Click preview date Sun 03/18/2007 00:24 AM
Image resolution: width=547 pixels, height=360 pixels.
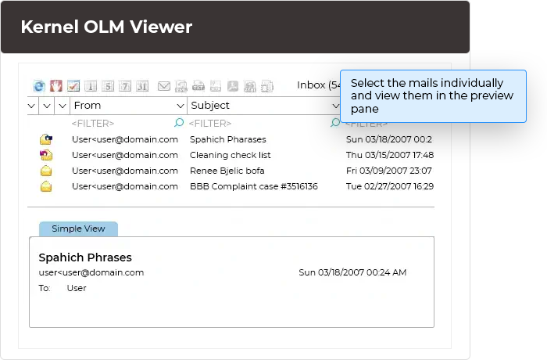[x=352, y=272]
